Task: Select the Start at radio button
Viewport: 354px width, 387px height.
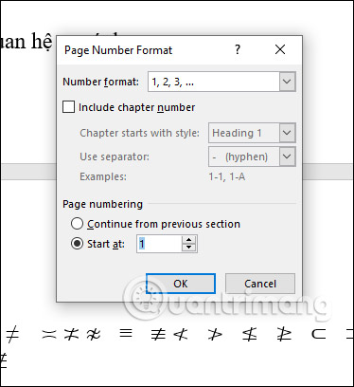Action: 77,244
